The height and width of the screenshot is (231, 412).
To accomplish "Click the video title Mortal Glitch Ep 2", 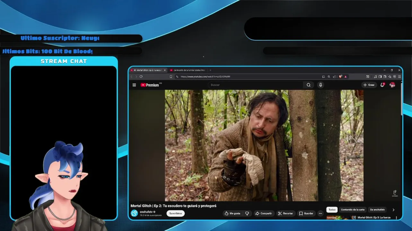I will pyautogui.click(x=173, y=206).
